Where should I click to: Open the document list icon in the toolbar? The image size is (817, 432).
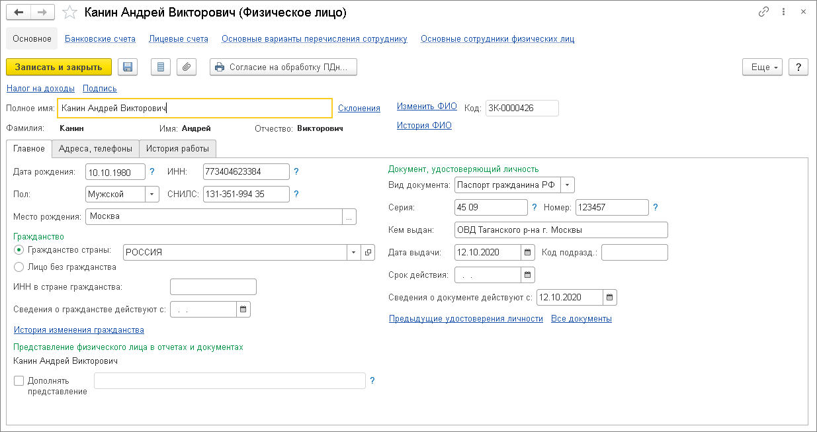(161, 67)
